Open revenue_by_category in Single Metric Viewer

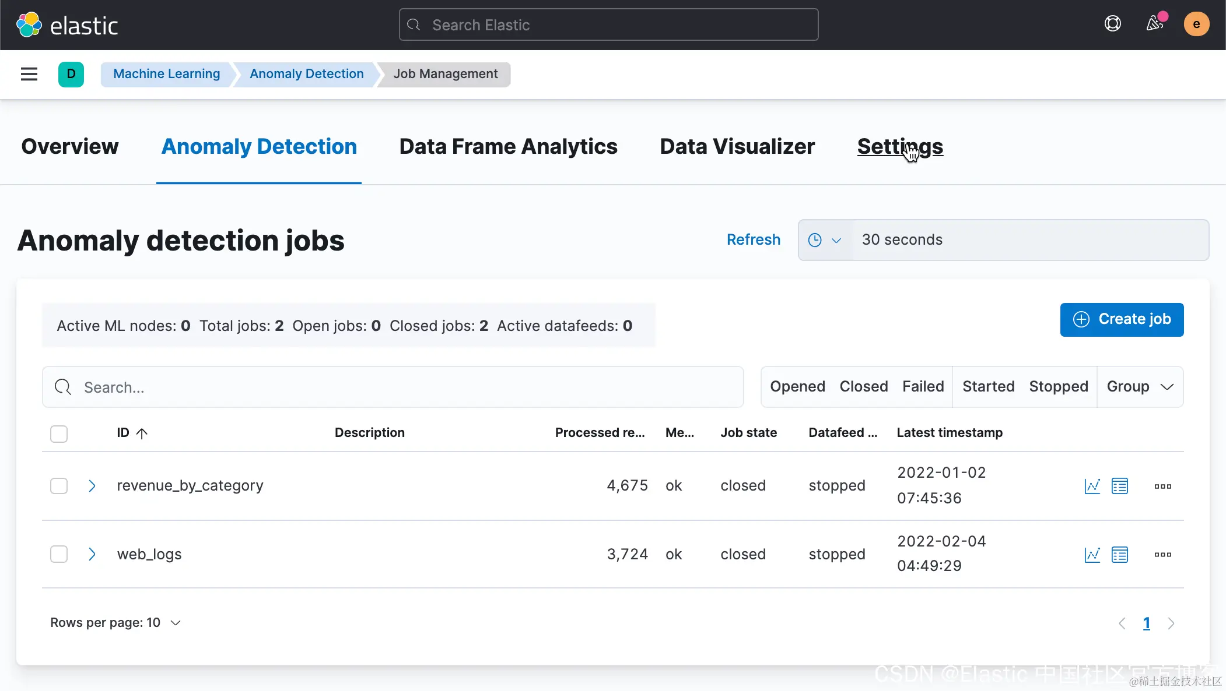(x=1092, y=486)
